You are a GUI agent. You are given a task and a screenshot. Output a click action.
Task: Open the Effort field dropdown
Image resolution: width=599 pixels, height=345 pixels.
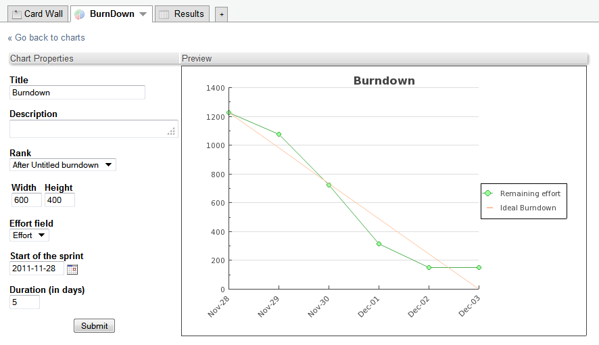point(30,235)
